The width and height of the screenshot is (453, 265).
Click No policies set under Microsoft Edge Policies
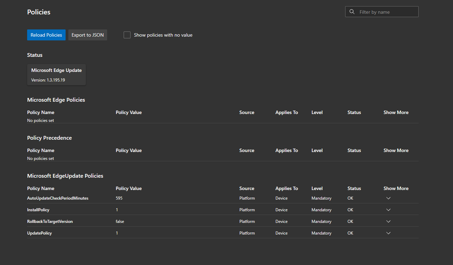(x=41, y=121)
